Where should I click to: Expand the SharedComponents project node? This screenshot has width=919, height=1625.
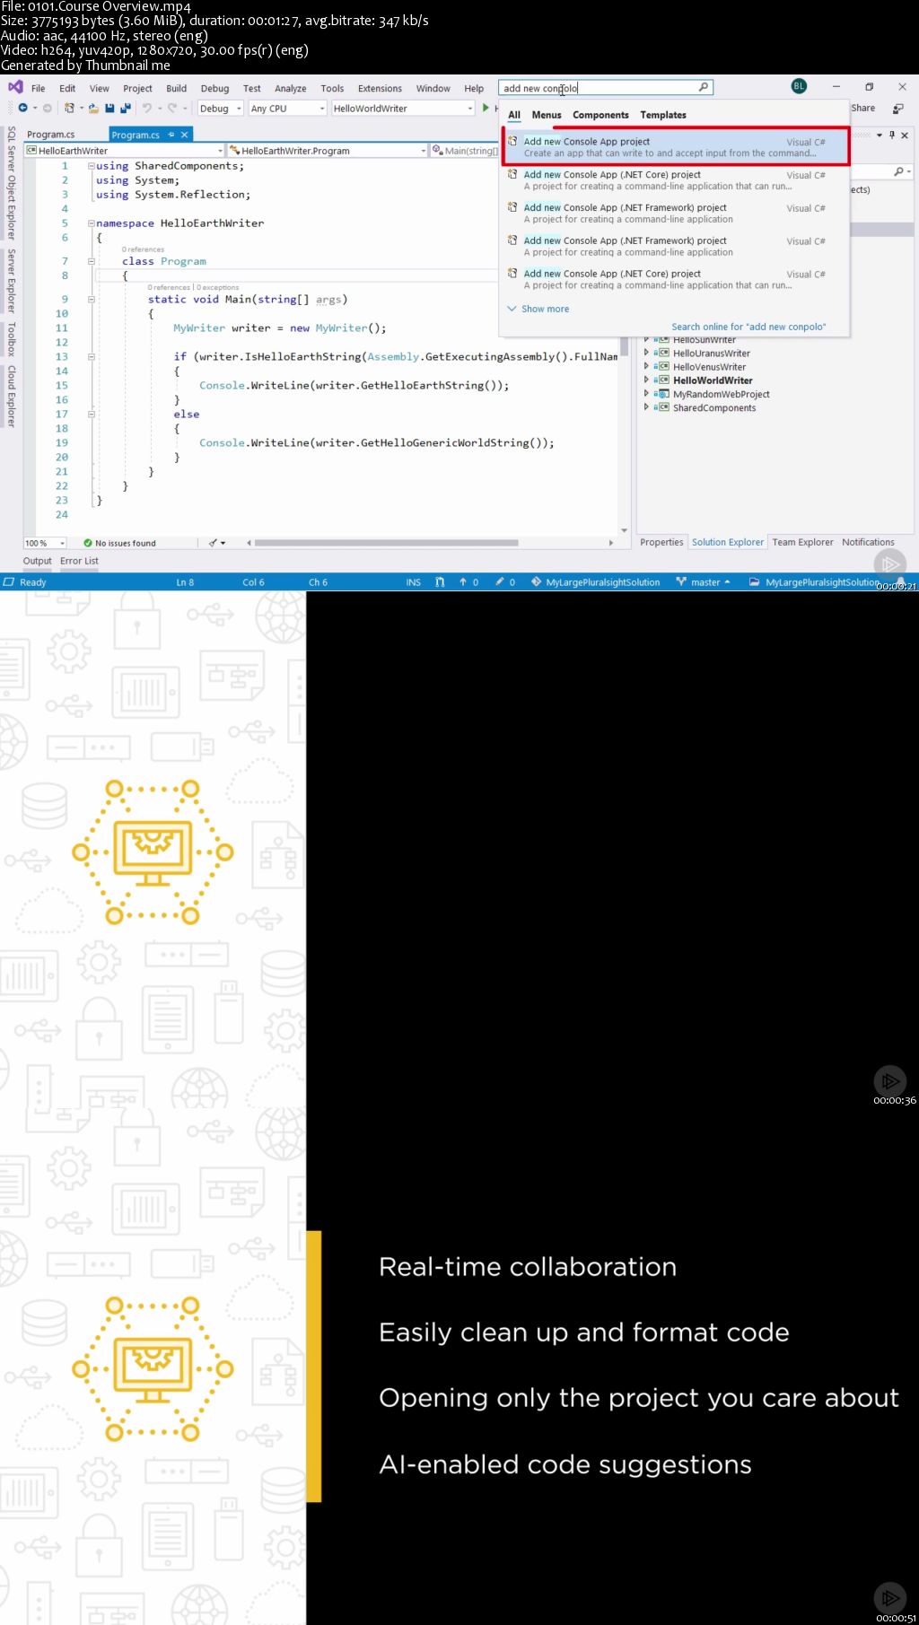pos(646,407)
